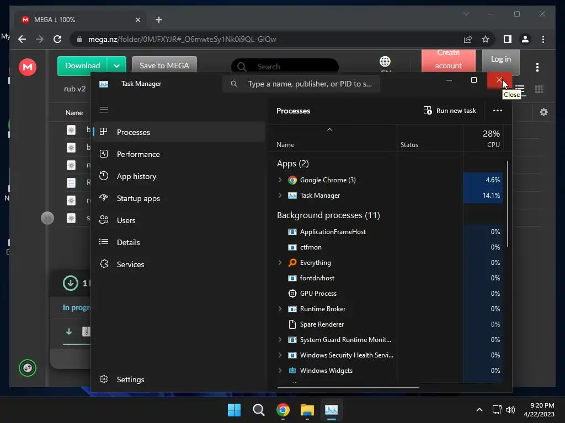Open the MEGA language globe icon
Image resolution: width=565 pixels, height=423 pixels.
click(385, 62)
